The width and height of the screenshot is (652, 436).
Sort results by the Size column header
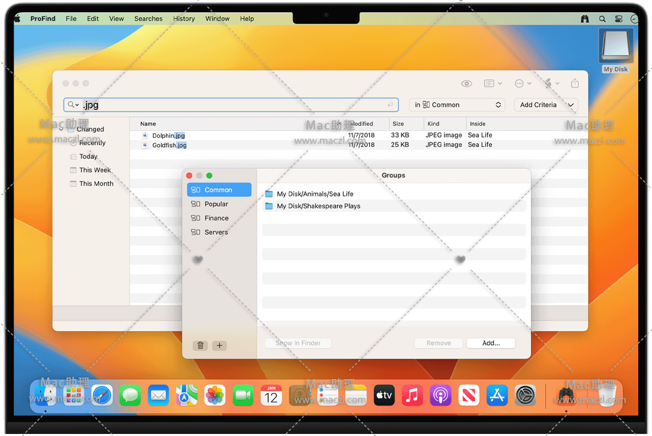[x=398, y=124]
